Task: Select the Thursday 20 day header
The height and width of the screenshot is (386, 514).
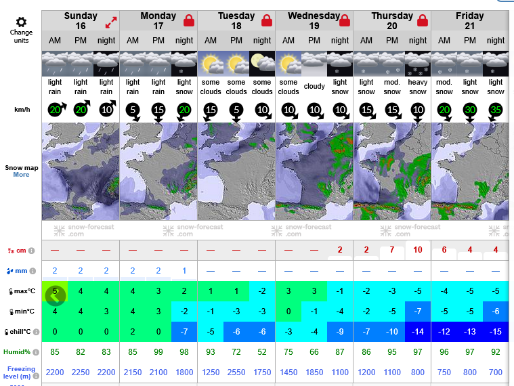Action: tap(392, 20)
